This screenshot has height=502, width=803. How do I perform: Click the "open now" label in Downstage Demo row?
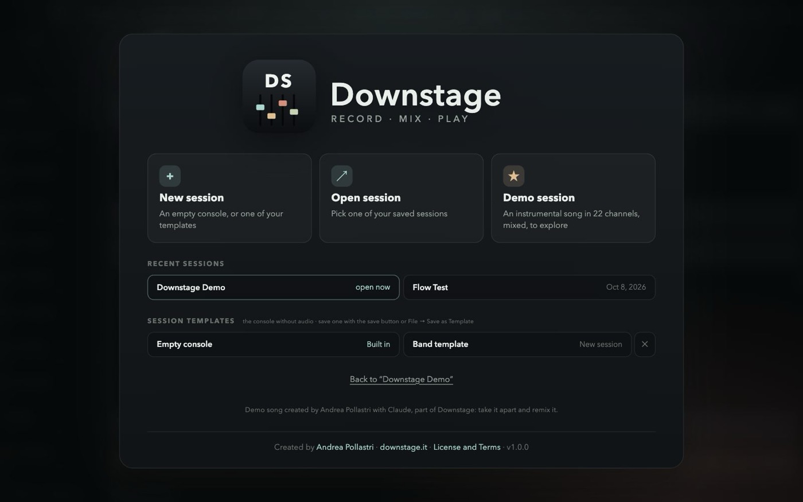[373, 287]
